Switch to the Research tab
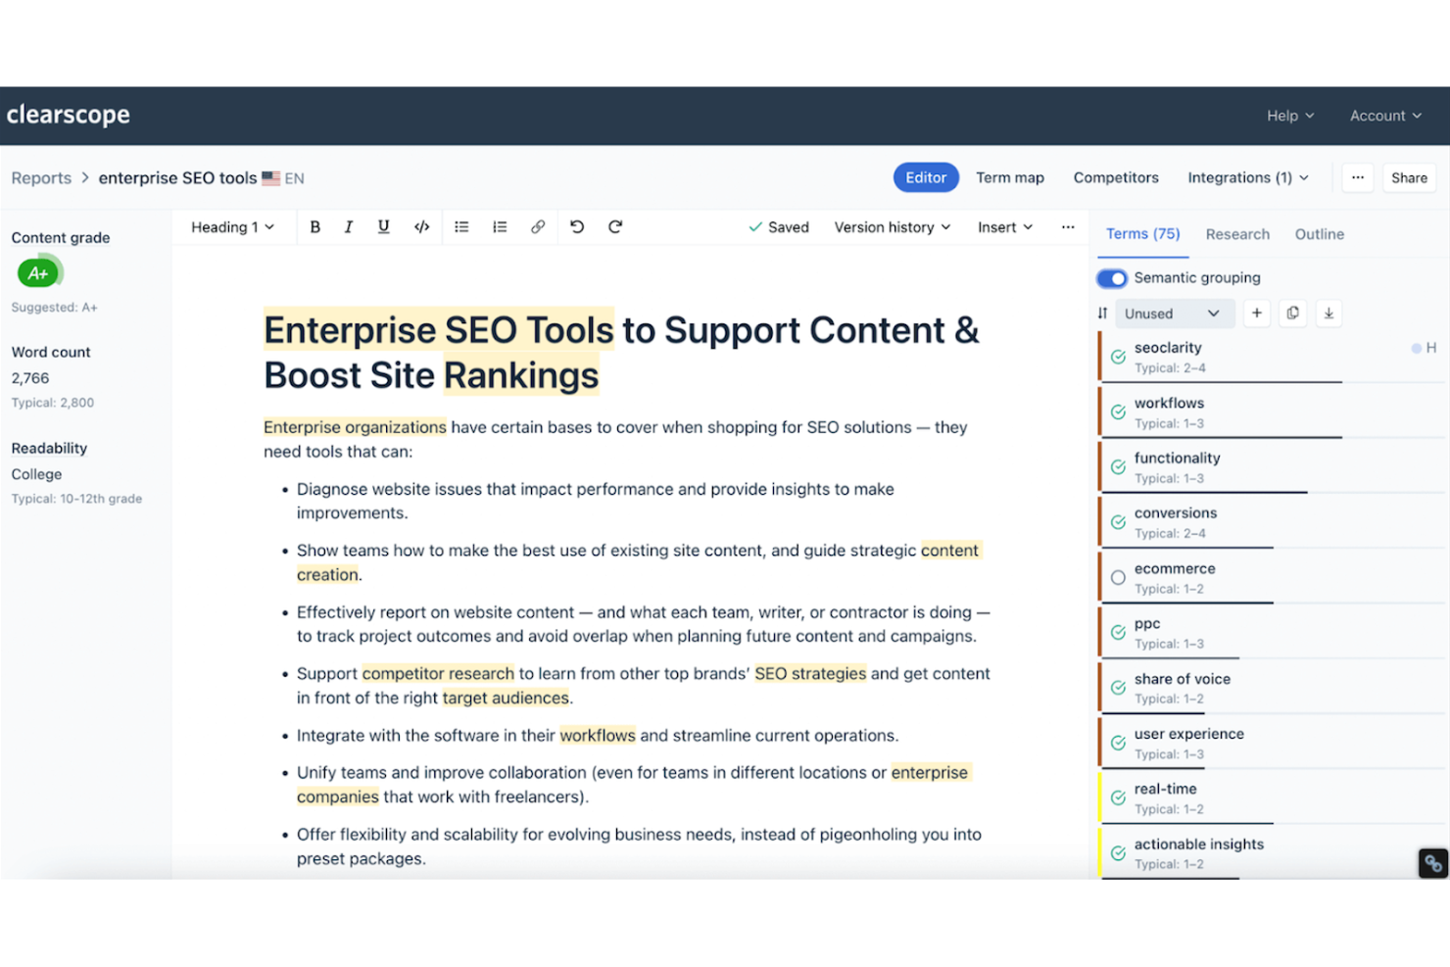Screen dimensions: 1450x967 click(1237, 234)
